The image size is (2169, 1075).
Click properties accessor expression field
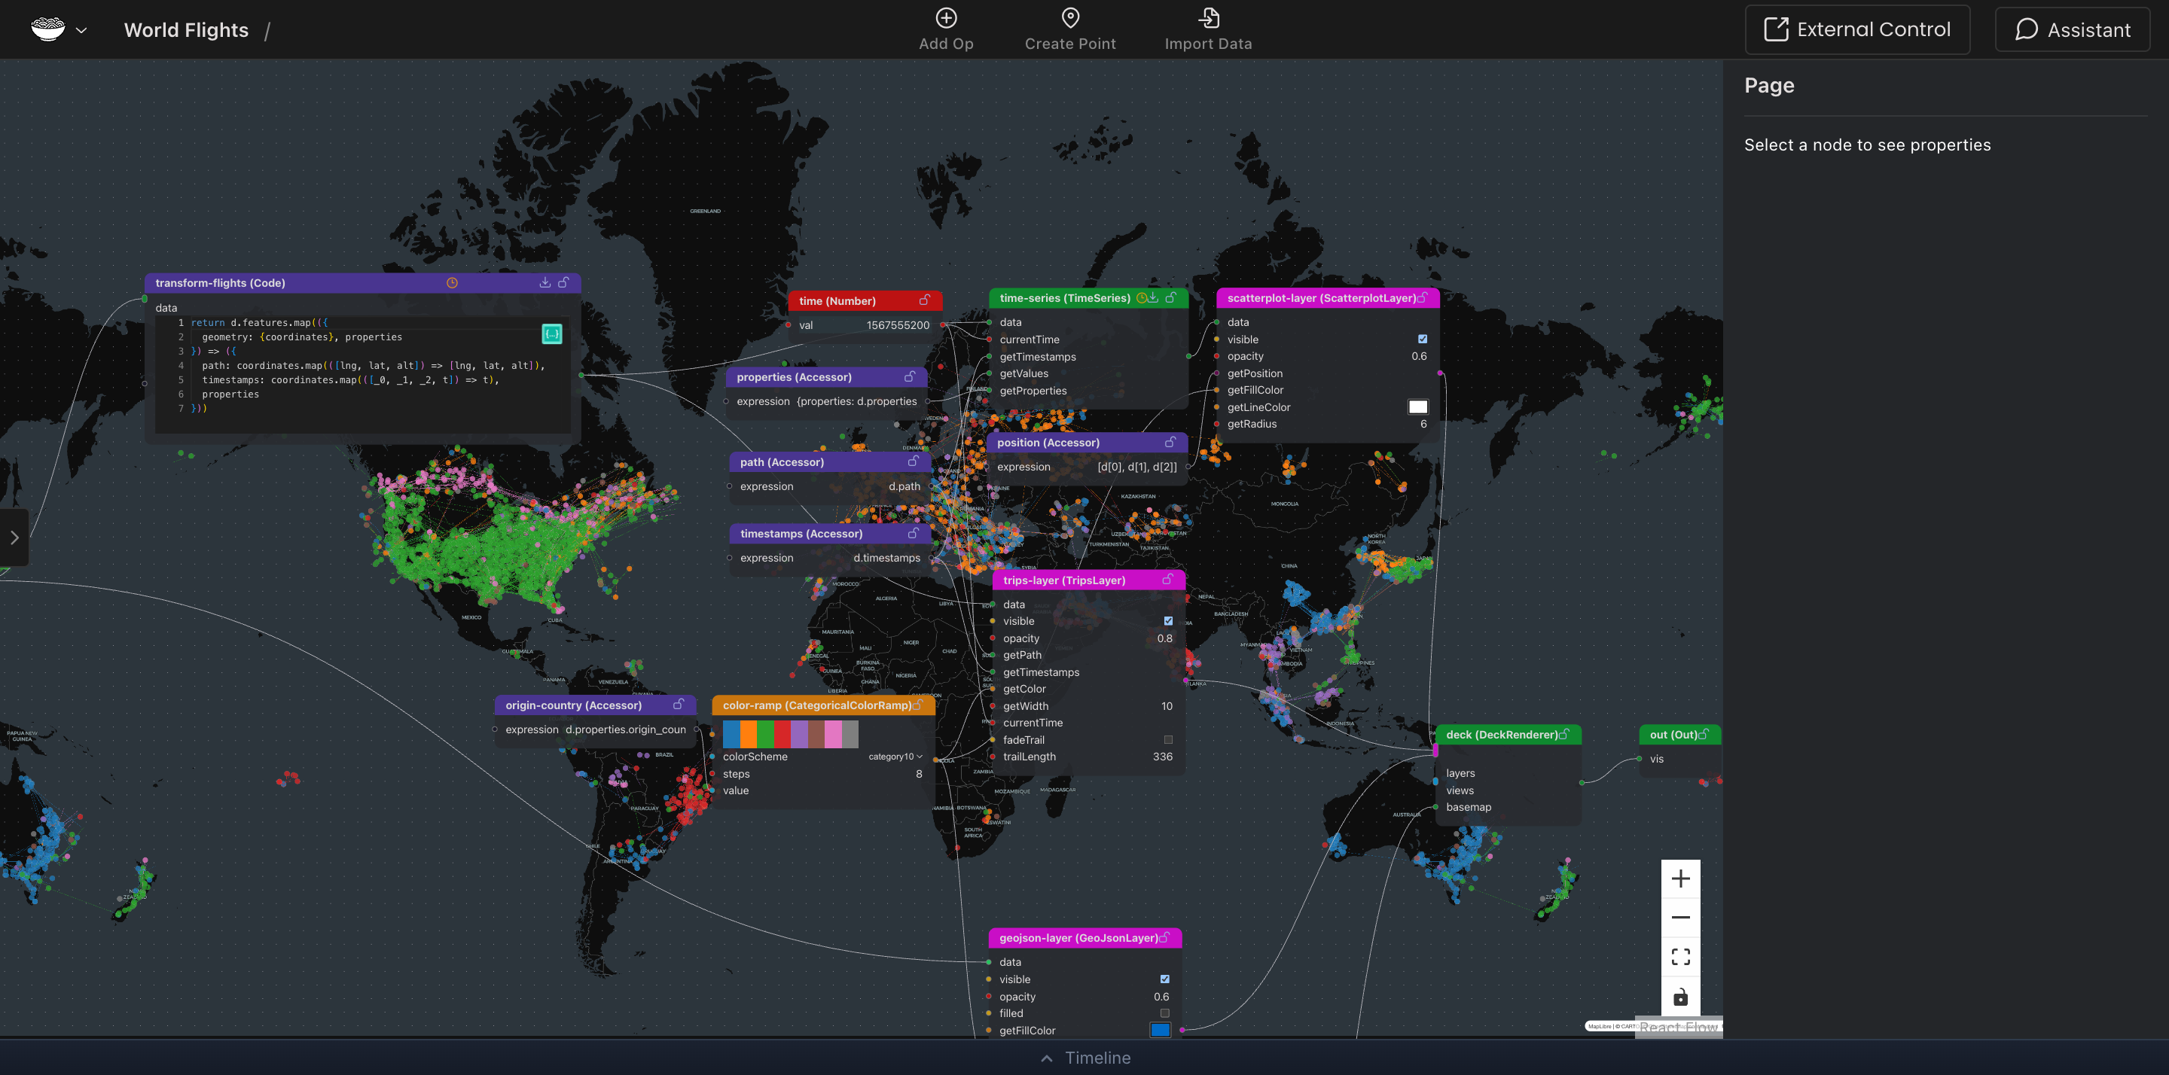pyautogui.click(x=856, y=401)
